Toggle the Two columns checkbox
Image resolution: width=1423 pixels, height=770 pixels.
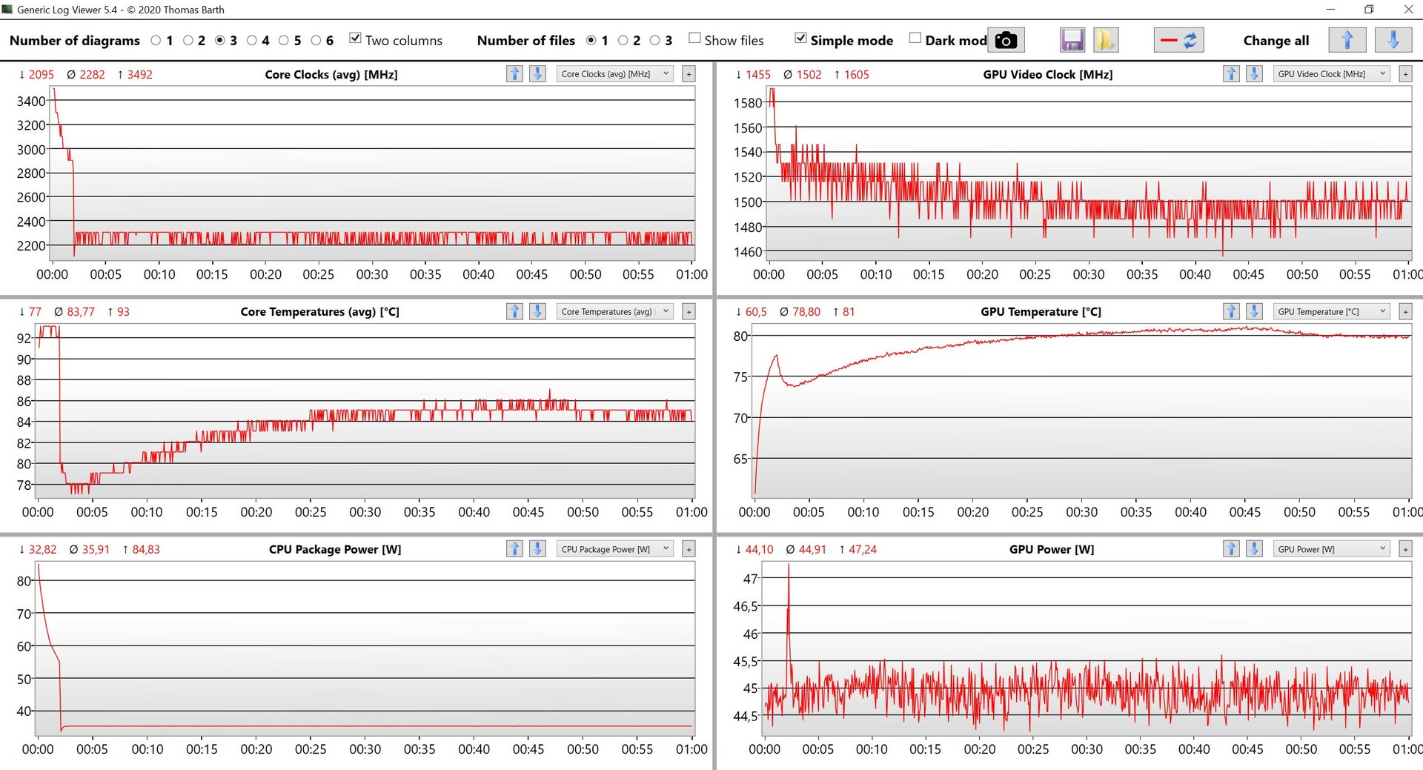pyautogui.click(x=356, y=39)
